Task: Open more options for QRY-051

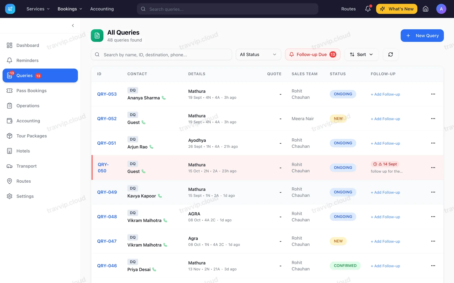Action: point(433,143)
